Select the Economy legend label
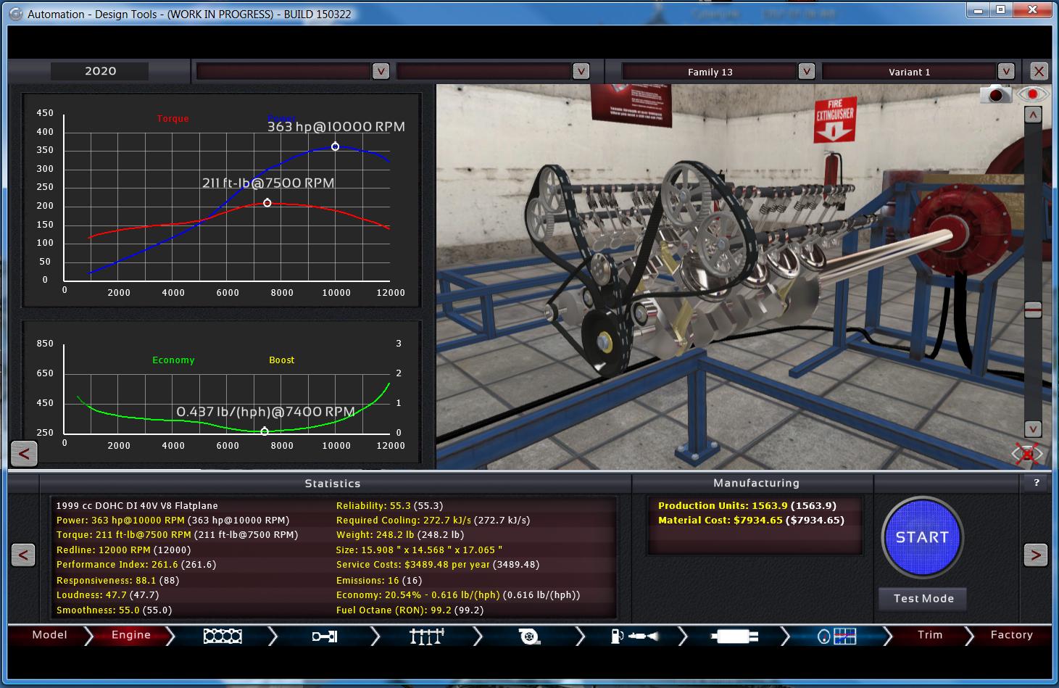The height and width of the screenshot is (688, 1059). 173,360
